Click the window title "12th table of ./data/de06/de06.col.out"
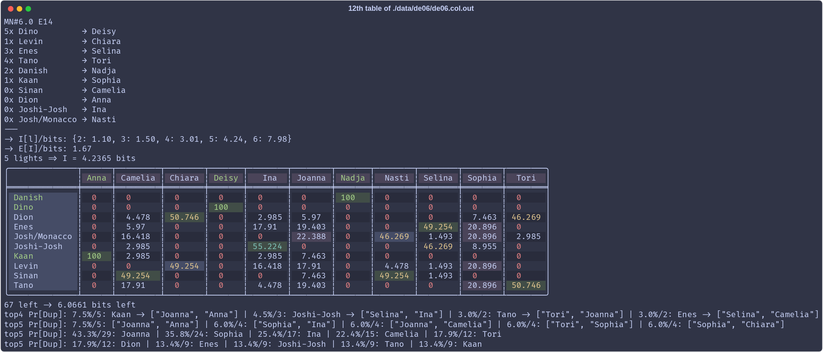The height and width of the screenshot is (352, 823). pos(411,8)
